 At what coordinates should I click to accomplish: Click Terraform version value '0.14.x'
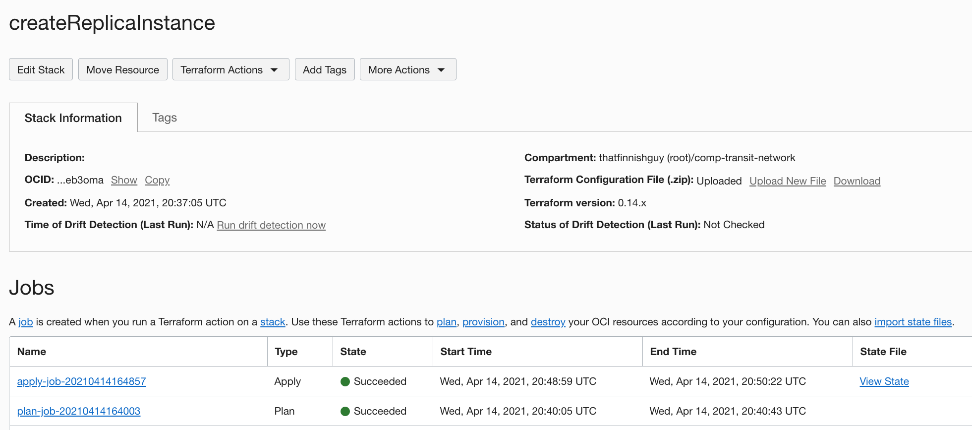[x=632, y=203]
